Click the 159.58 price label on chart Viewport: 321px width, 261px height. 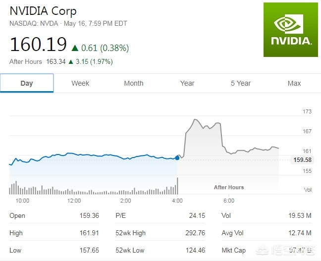[x=302, y=160]
